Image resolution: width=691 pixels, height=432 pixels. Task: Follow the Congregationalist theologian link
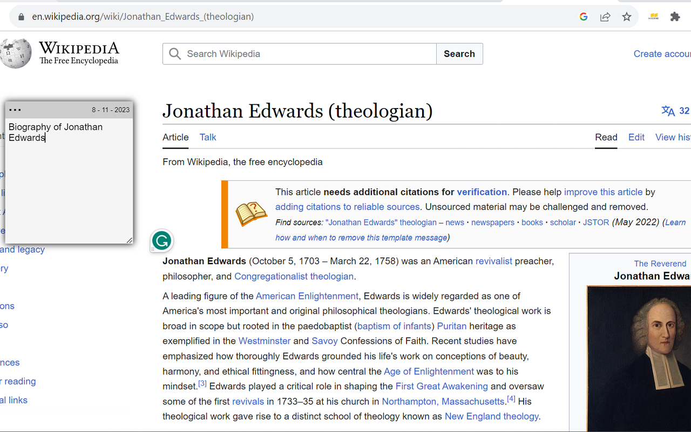pyautogui.click(x=294, y=276)
